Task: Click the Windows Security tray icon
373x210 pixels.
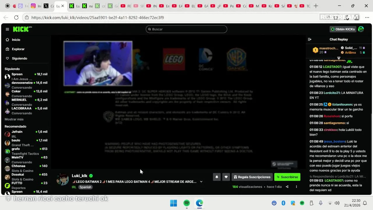Action: point(293,203)
